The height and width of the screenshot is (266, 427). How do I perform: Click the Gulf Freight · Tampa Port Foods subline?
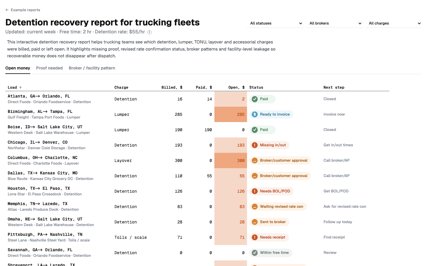click(x=44, y=117)
